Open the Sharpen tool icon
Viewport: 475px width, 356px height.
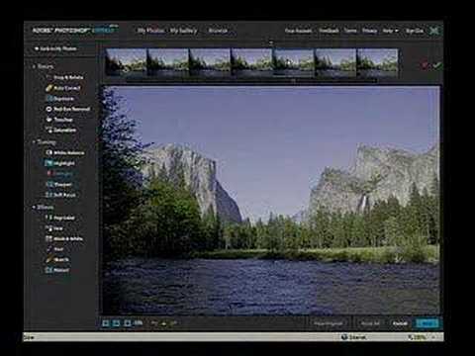[48, 184]
